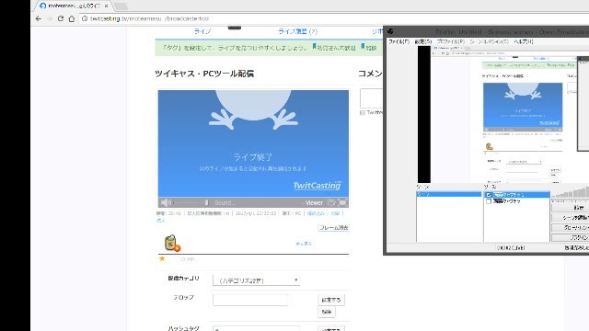Click into the テロップ text field
The height and width of the screenshot is (331, 589).
250,301
